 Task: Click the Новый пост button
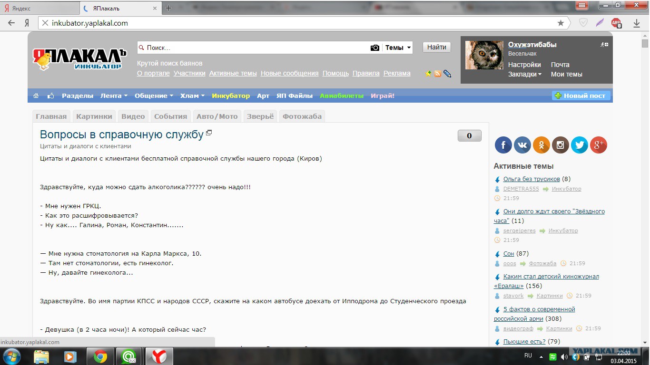click(x=581, y=96)
